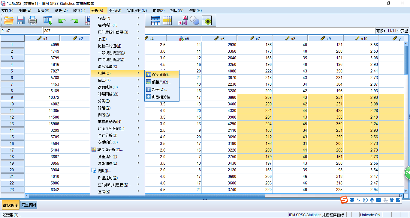This screenshot has width=410, height=218.
Task: Click the x1 cell with value 15906
Action: coord(42,124)
